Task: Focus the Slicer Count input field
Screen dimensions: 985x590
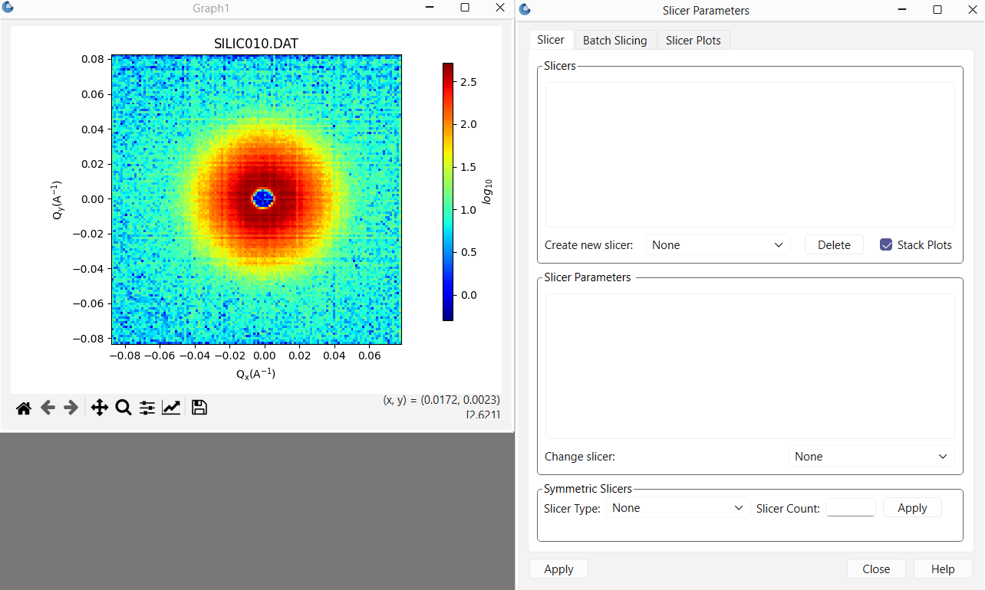Action: coord(850,508)
